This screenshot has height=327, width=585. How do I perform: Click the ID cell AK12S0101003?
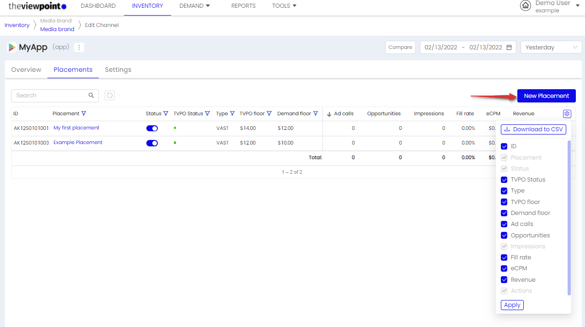tap(31, 143)
